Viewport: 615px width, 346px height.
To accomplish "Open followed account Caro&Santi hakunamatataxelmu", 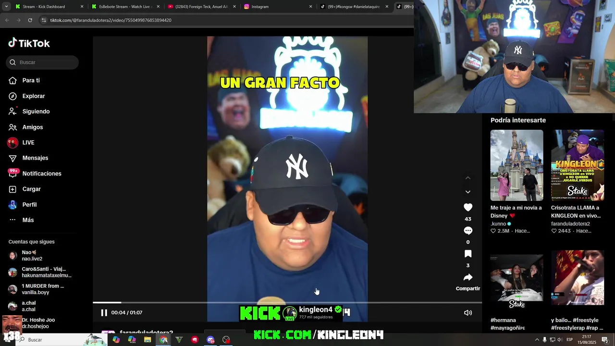I will [40, 272].
